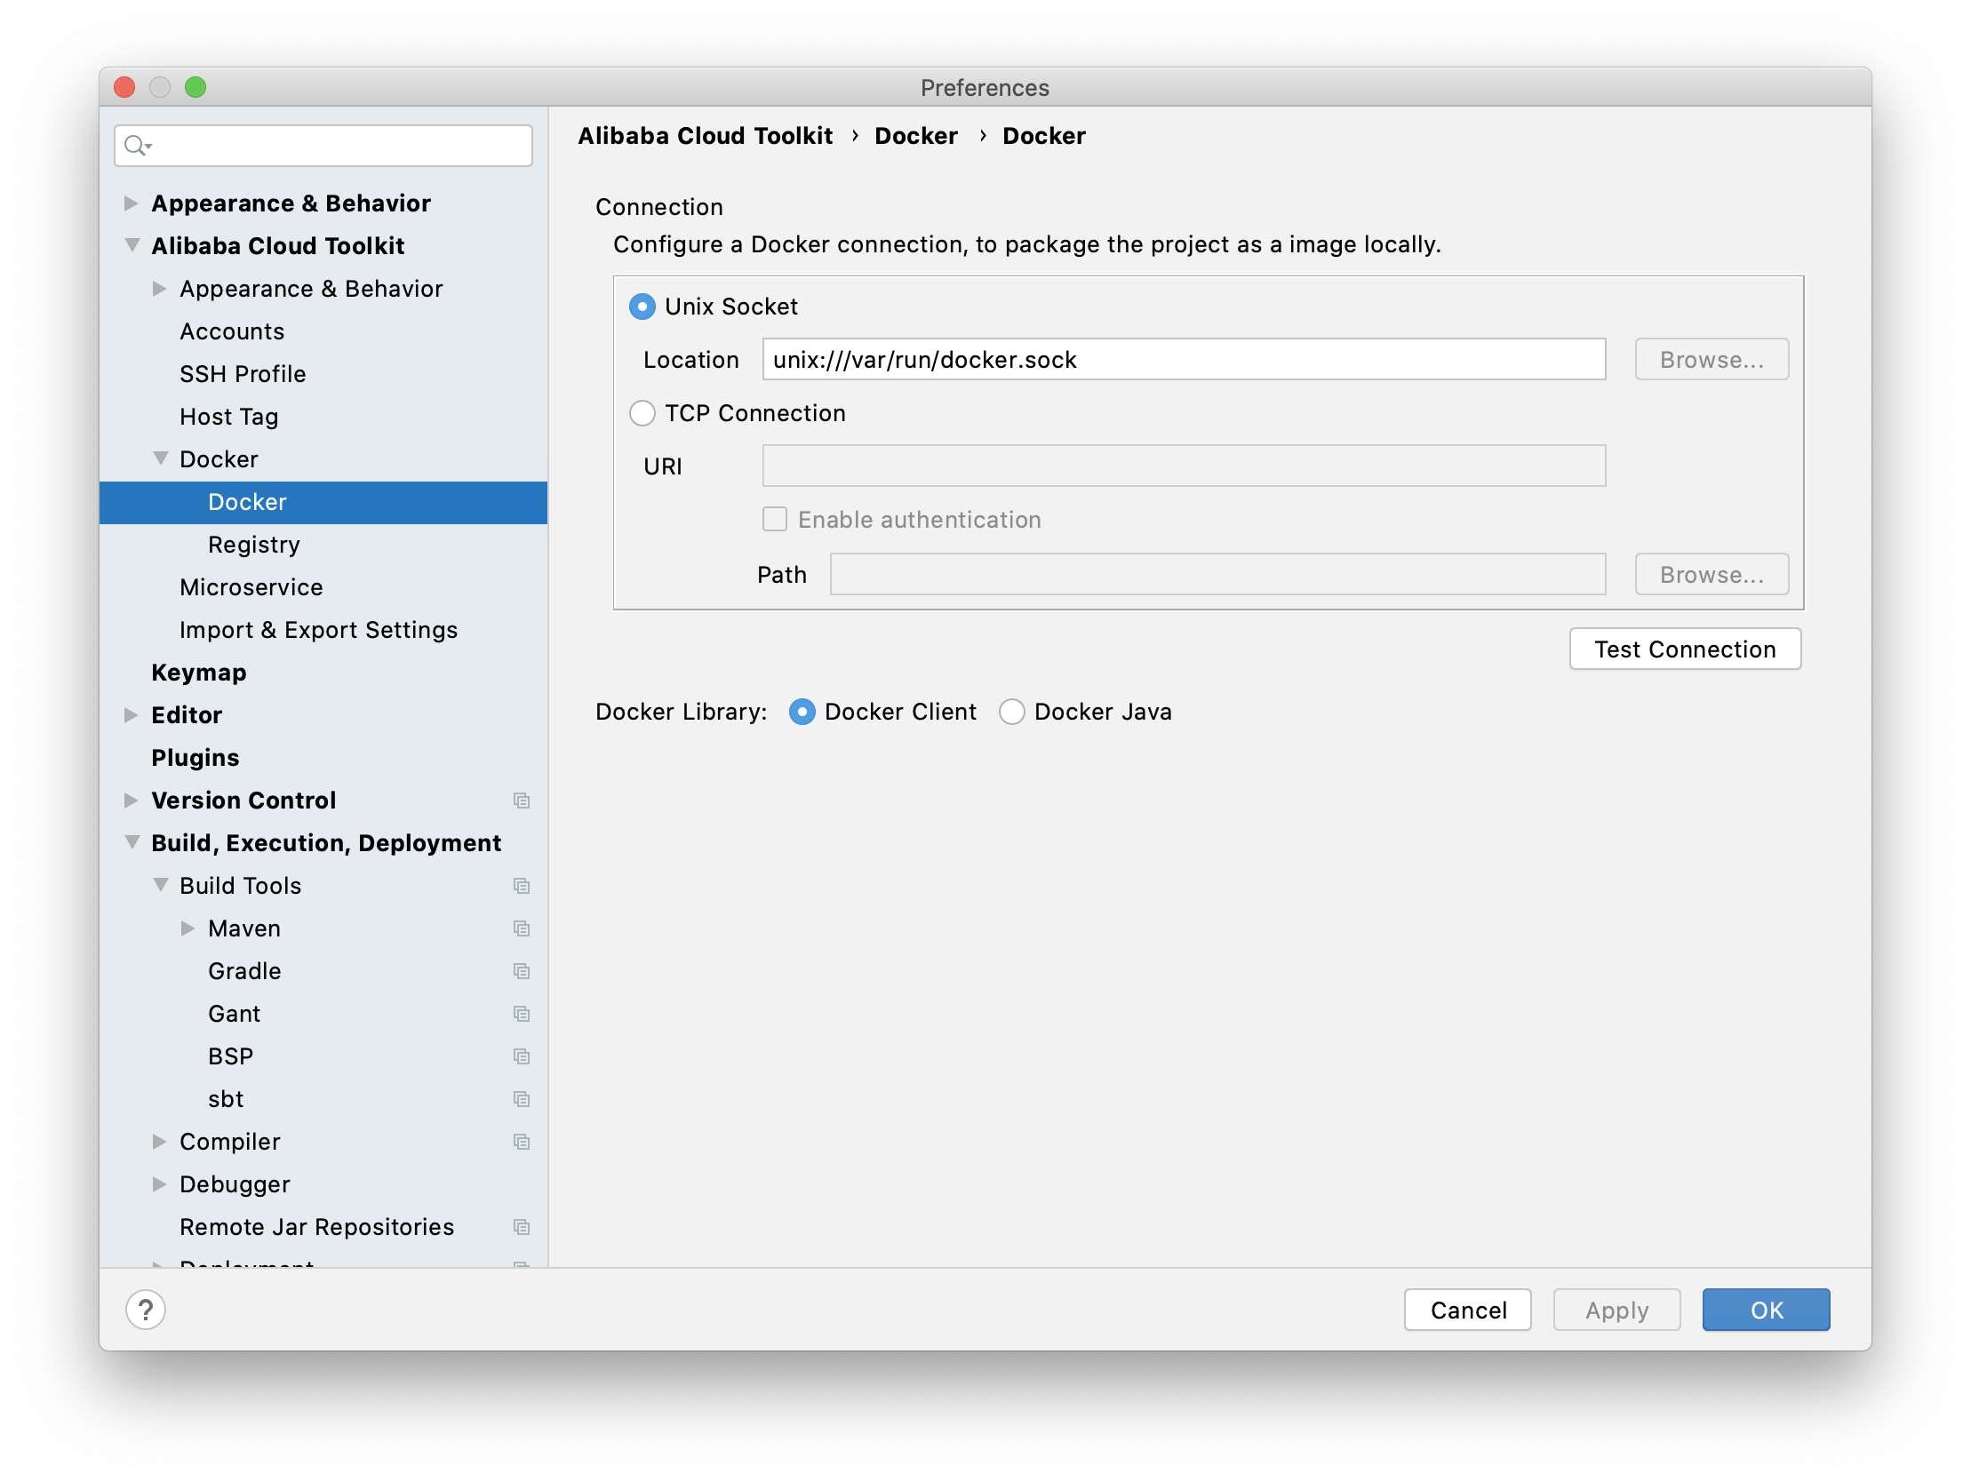This screenshot has width=1971, height=1482.
Task: Collapse the Alibaba Cloud Toolkit tree node
Action: pyautogui.click(x=132, y=245)
